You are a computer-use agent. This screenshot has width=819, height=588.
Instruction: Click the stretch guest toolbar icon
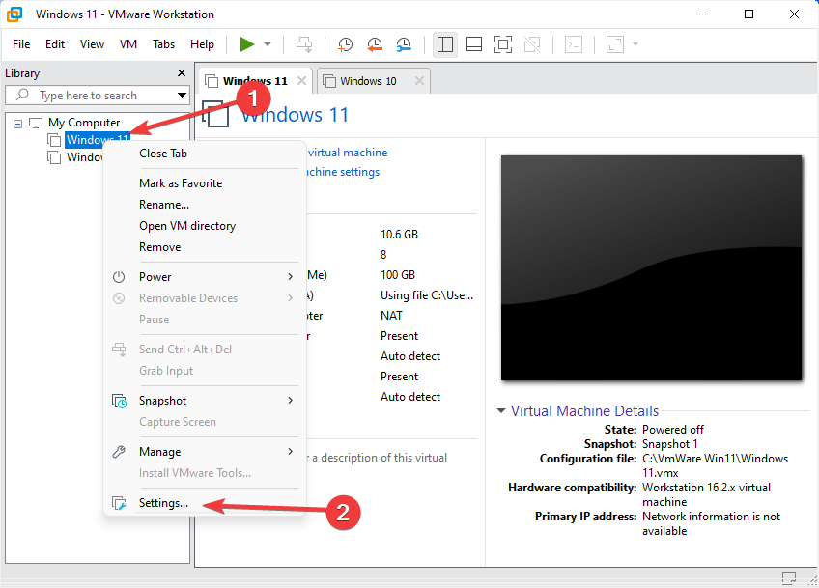(x=615, y=44)
